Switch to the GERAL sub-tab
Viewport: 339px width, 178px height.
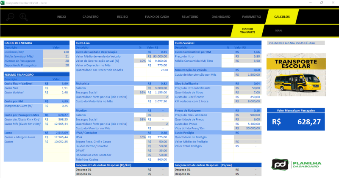pos(278,31)
